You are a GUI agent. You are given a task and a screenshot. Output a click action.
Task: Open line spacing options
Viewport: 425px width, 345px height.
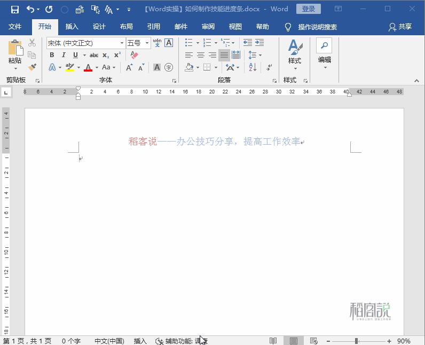(255, 55)
